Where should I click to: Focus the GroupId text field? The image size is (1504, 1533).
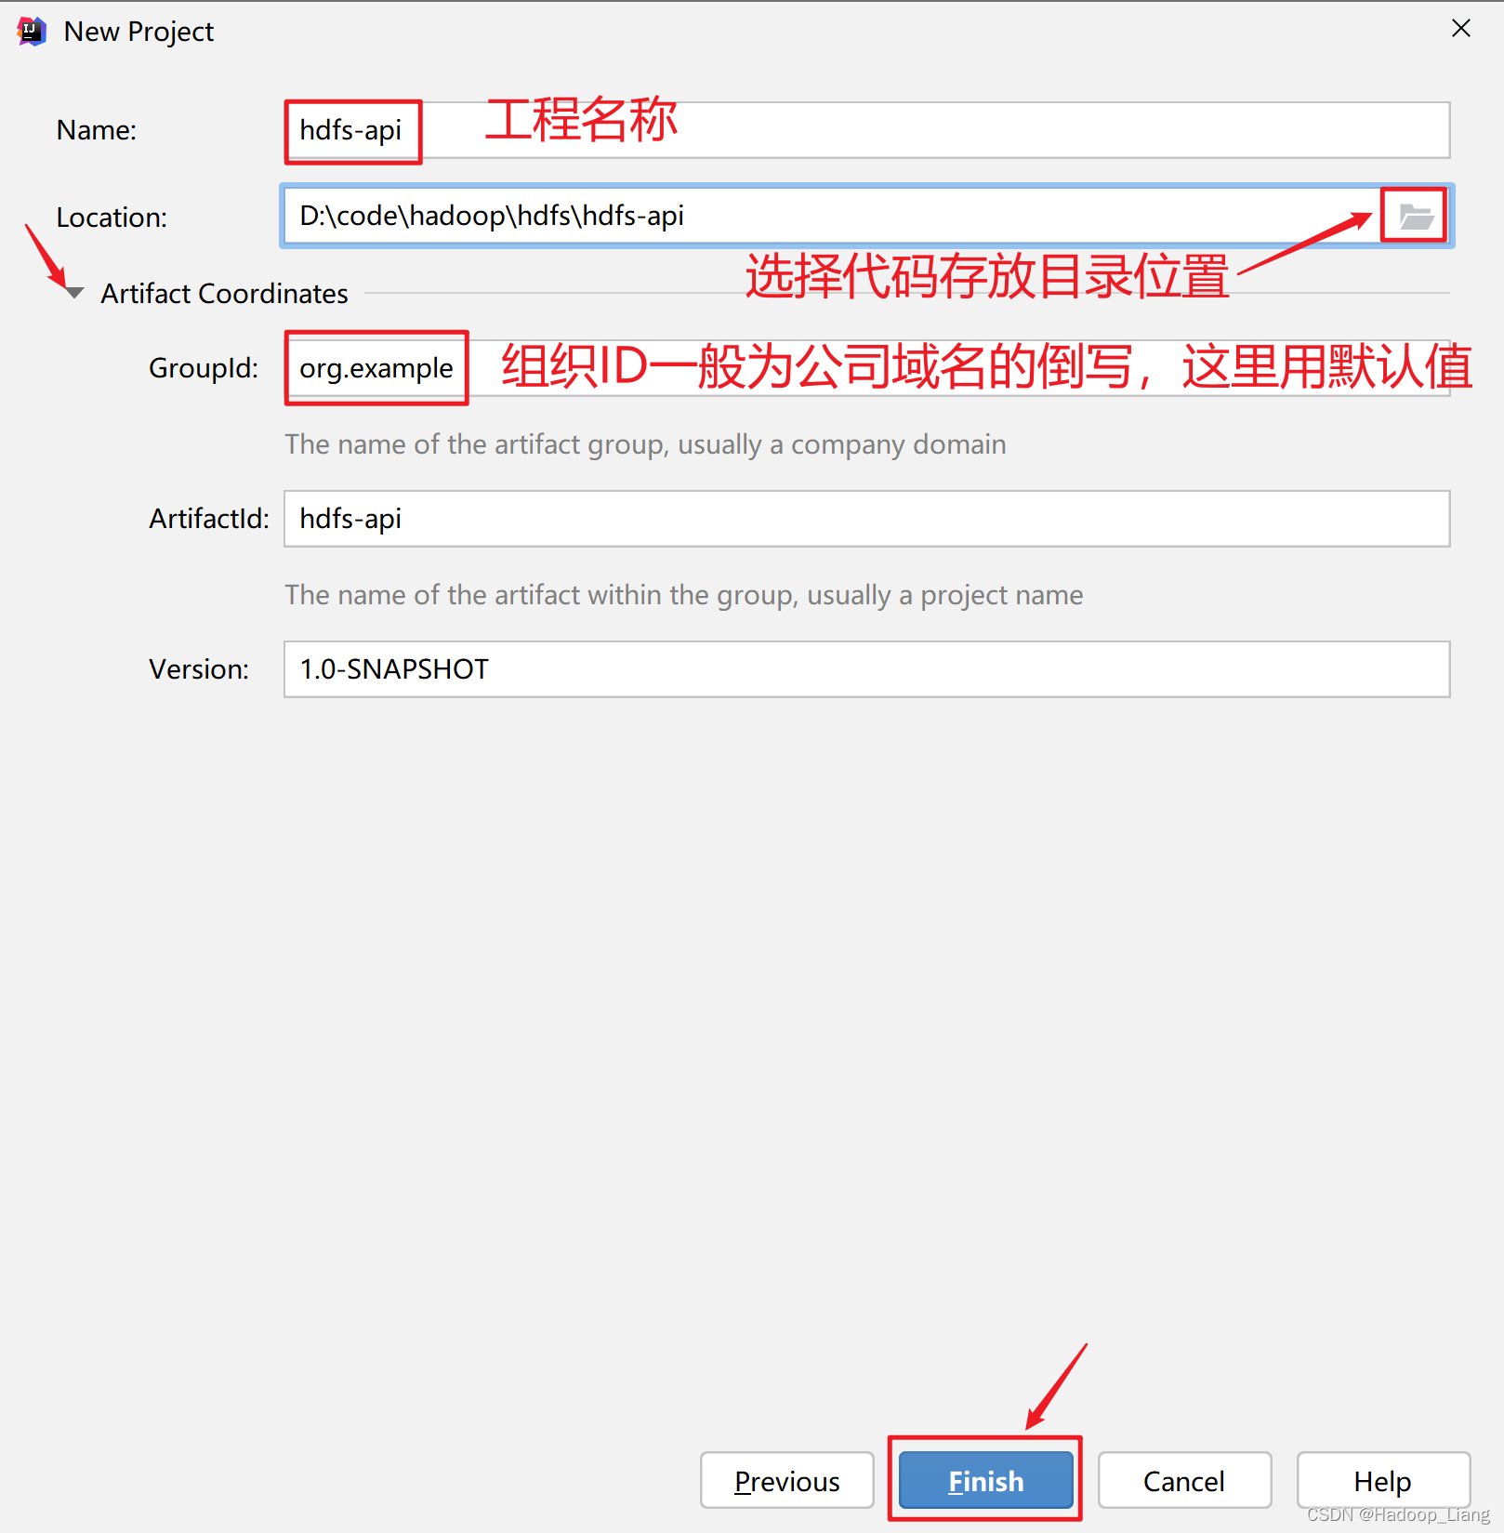pyautogui.click(x=866, y=368)
